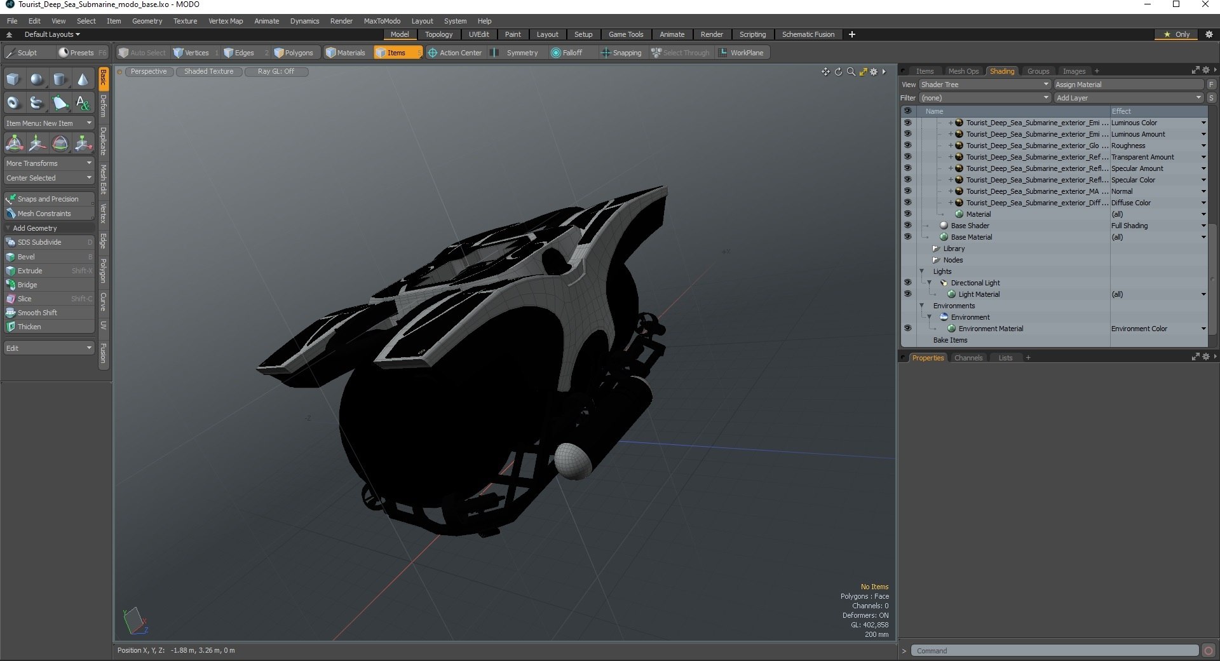Open the Add Layer dropdown

(x=1128, y=98)
